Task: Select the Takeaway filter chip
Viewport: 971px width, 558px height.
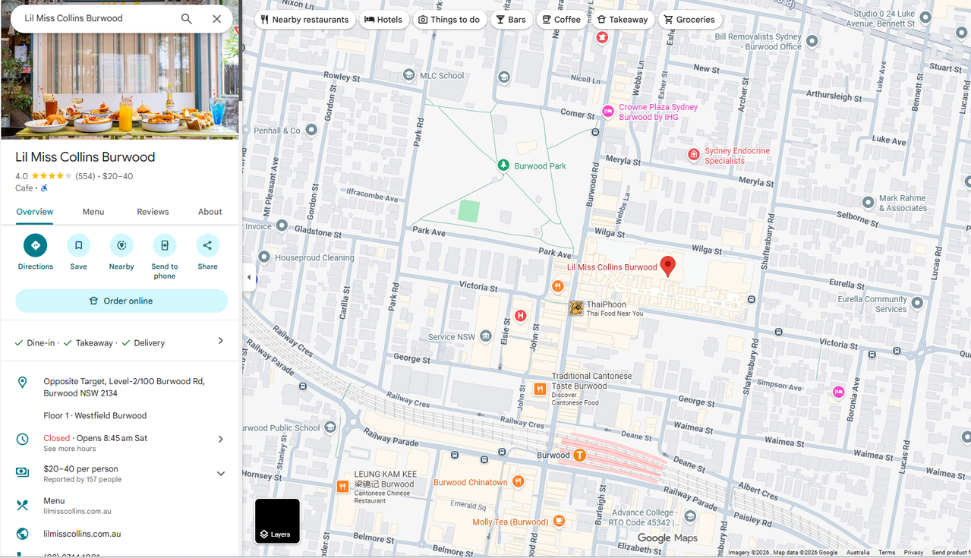Action: (x=623, y=20)
